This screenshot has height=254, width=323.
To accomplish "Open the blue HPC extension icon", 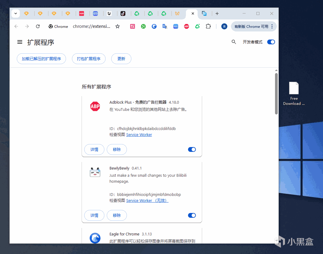I will tap(176, 26).
